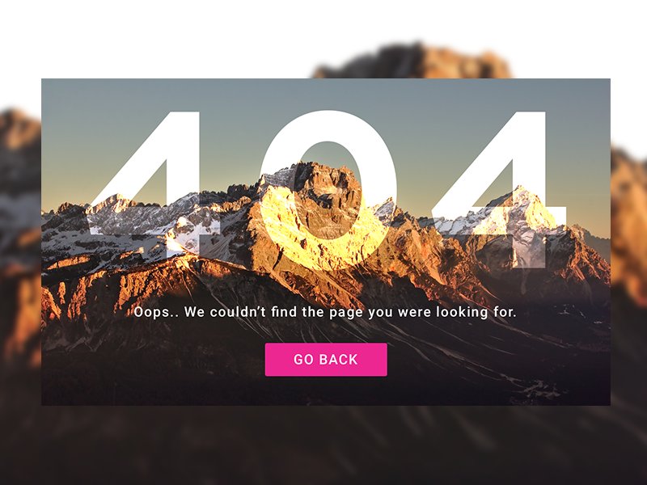Click the blurred background left of the card
647x485 pixels.
click(21, 247)
